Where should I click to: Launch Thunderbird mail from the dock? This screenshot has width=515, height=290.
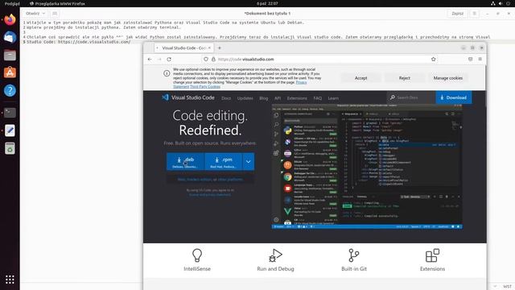pos(10,37)
